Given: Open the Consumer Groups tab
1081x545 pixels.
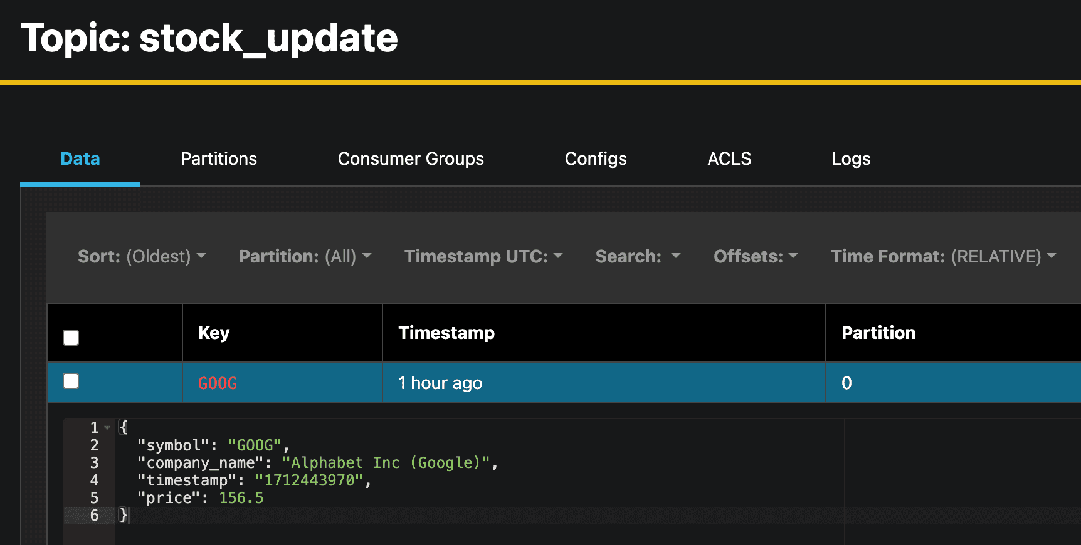Looking at the screenshot, I should (411, 158).
